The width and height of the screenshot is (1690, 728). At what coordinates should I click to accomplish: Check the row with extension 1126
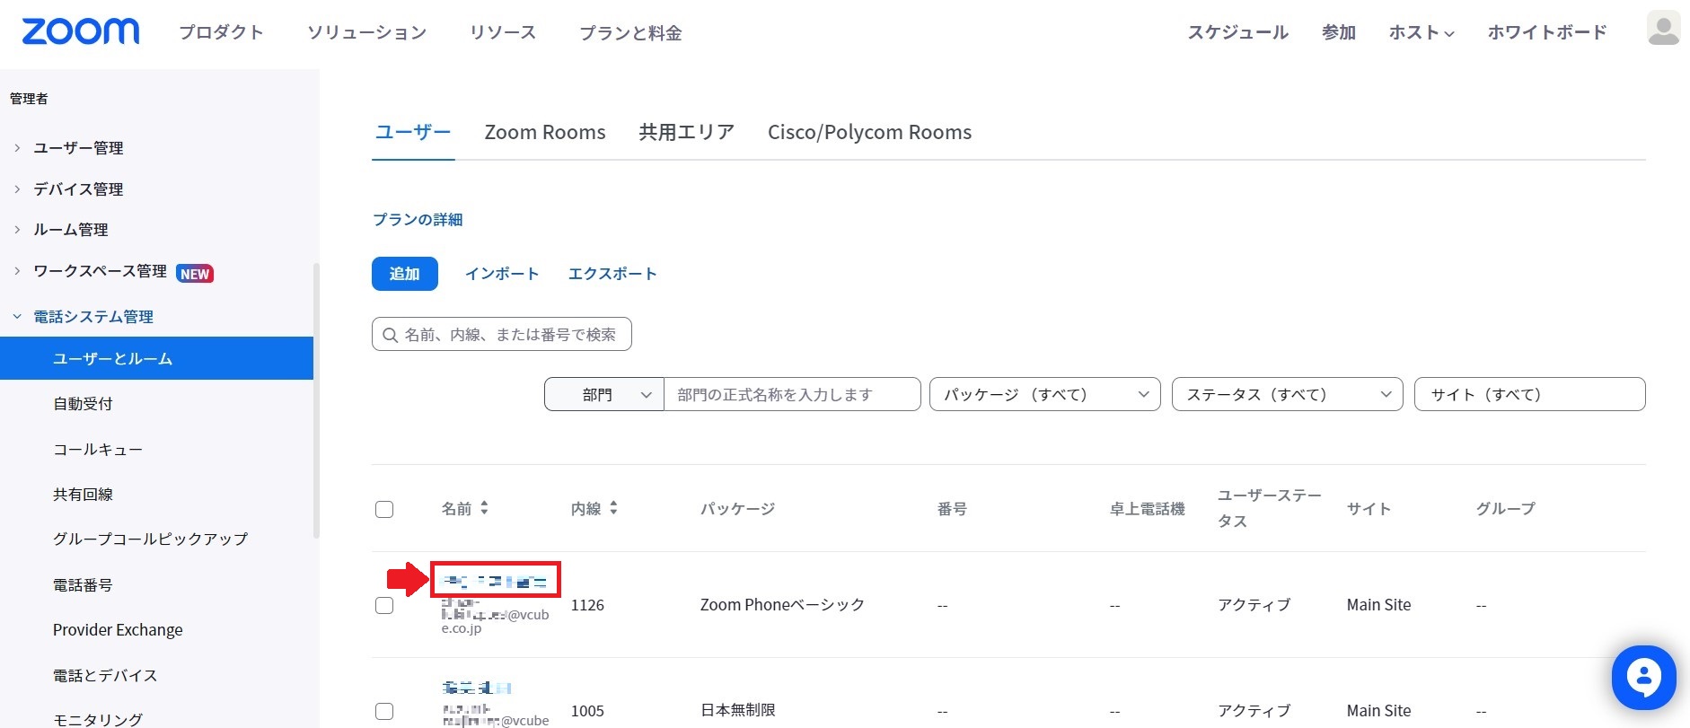click(x=384, y=605)
